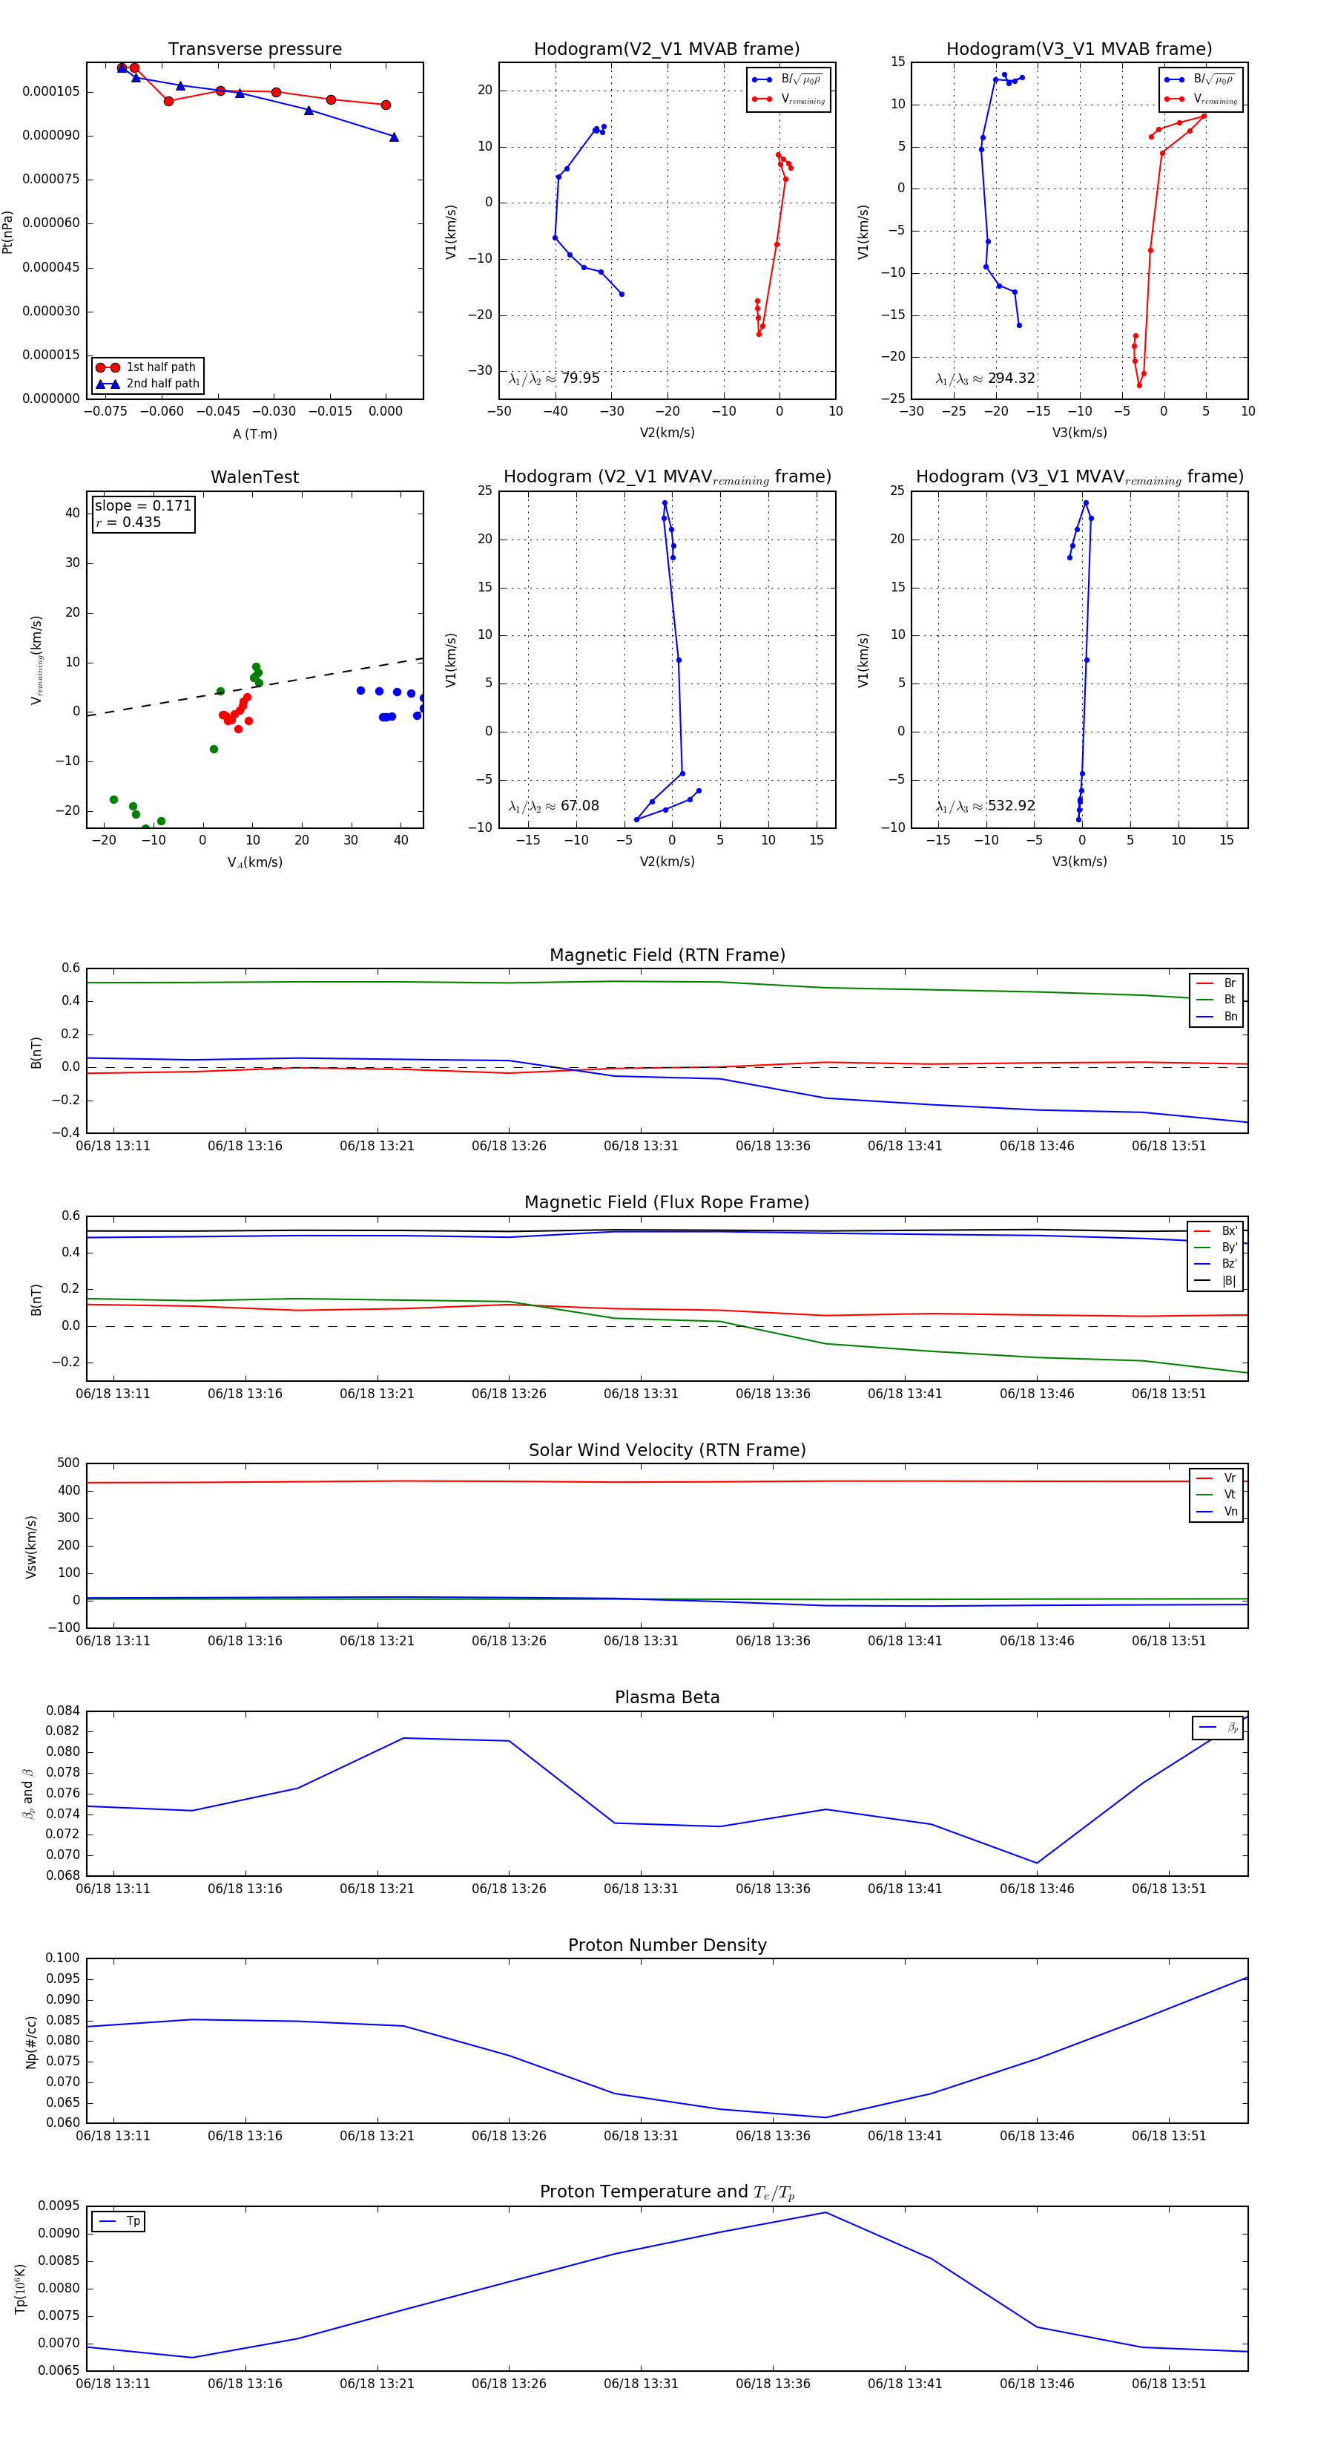Click the 'Tp' legend entry

119,2222
